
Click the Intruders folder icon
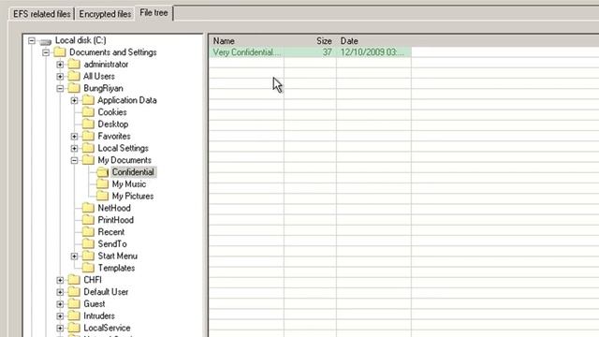(x=74, y=315)
